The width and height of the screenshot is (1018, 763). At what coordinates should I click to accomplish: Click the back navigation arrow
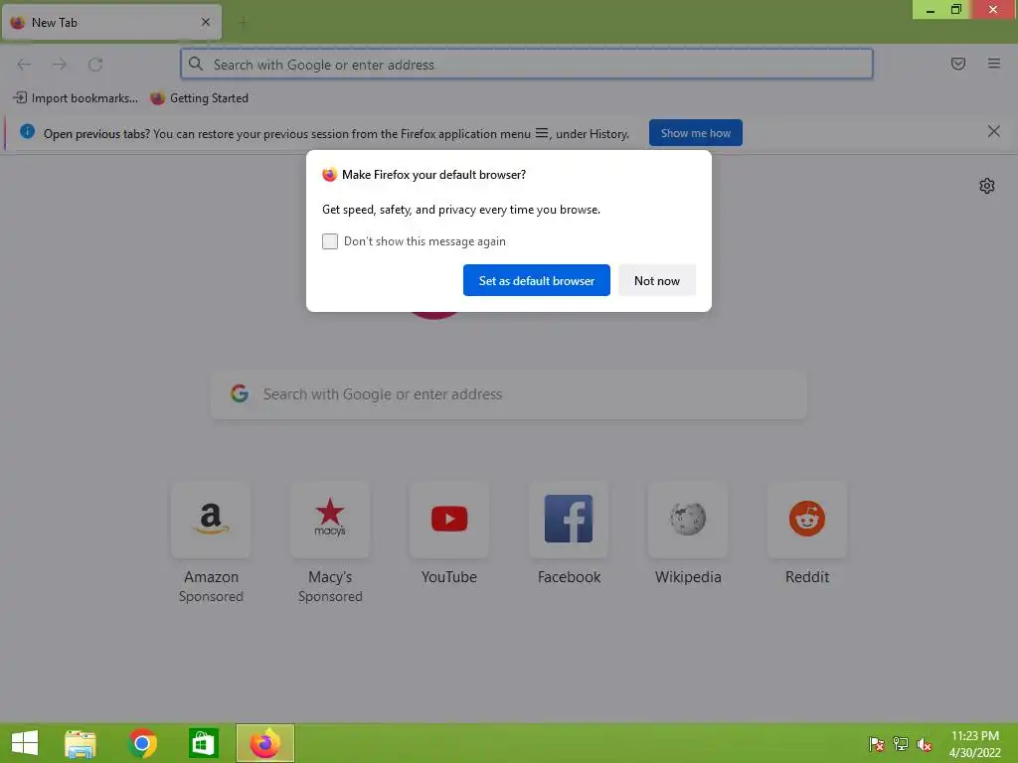tap(24, 65)
